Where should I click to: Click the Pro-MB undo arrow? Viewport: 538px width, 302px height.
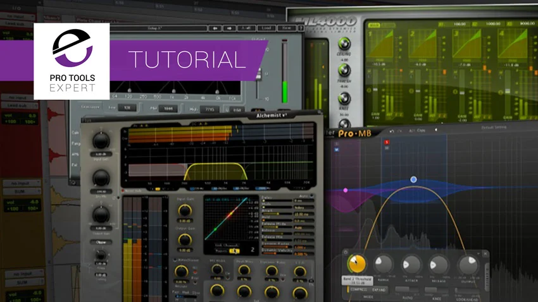pos(392,131)
